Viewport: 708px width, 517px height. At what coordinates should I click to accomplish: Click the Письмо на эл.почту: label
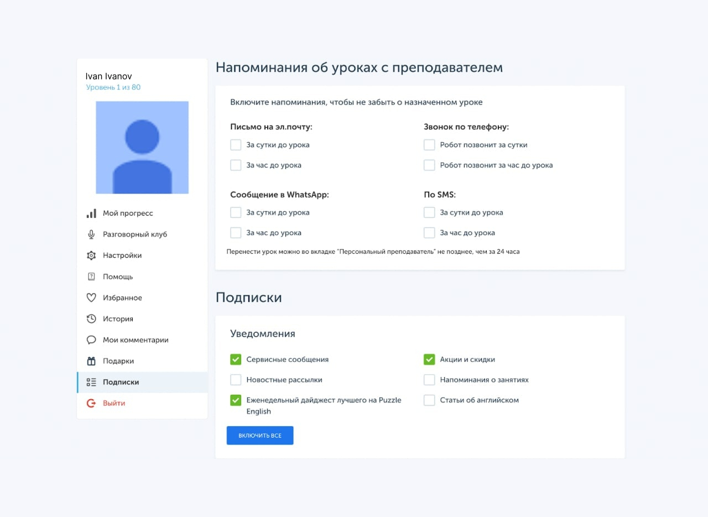click(272, 127)
